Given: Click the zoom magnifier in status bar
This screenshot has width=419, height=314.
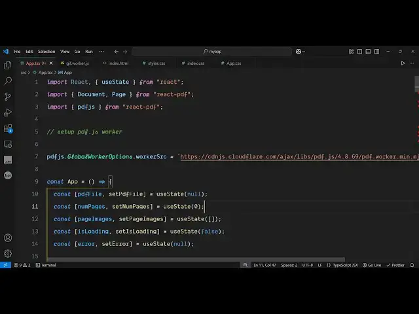Looking at the screenshot, I should [x=245, y=265].
